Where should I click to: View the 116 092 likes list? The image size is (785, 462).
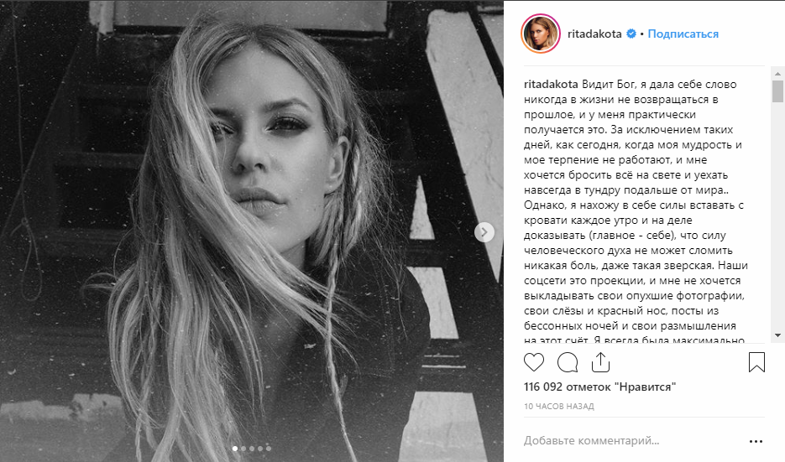coord(599,387)
